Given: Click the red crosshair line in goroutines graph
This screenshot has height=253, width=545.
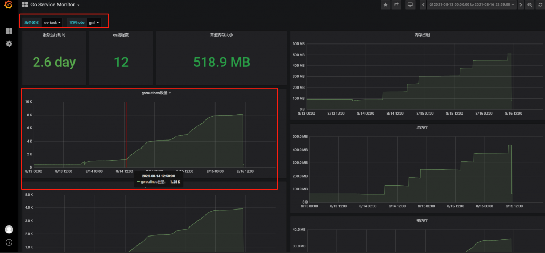Looking at the screenshot, I should point(126,135).
